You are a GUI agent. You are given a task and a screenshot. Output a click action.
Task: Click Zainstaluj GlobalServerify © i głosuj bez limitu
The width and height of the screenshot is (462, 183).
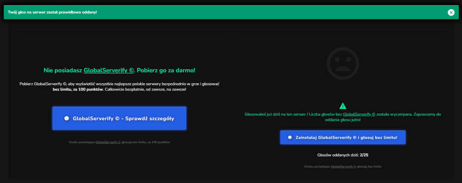tap(343, 137)
